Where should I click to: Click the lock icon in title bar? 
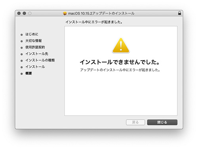coord(179,13)
